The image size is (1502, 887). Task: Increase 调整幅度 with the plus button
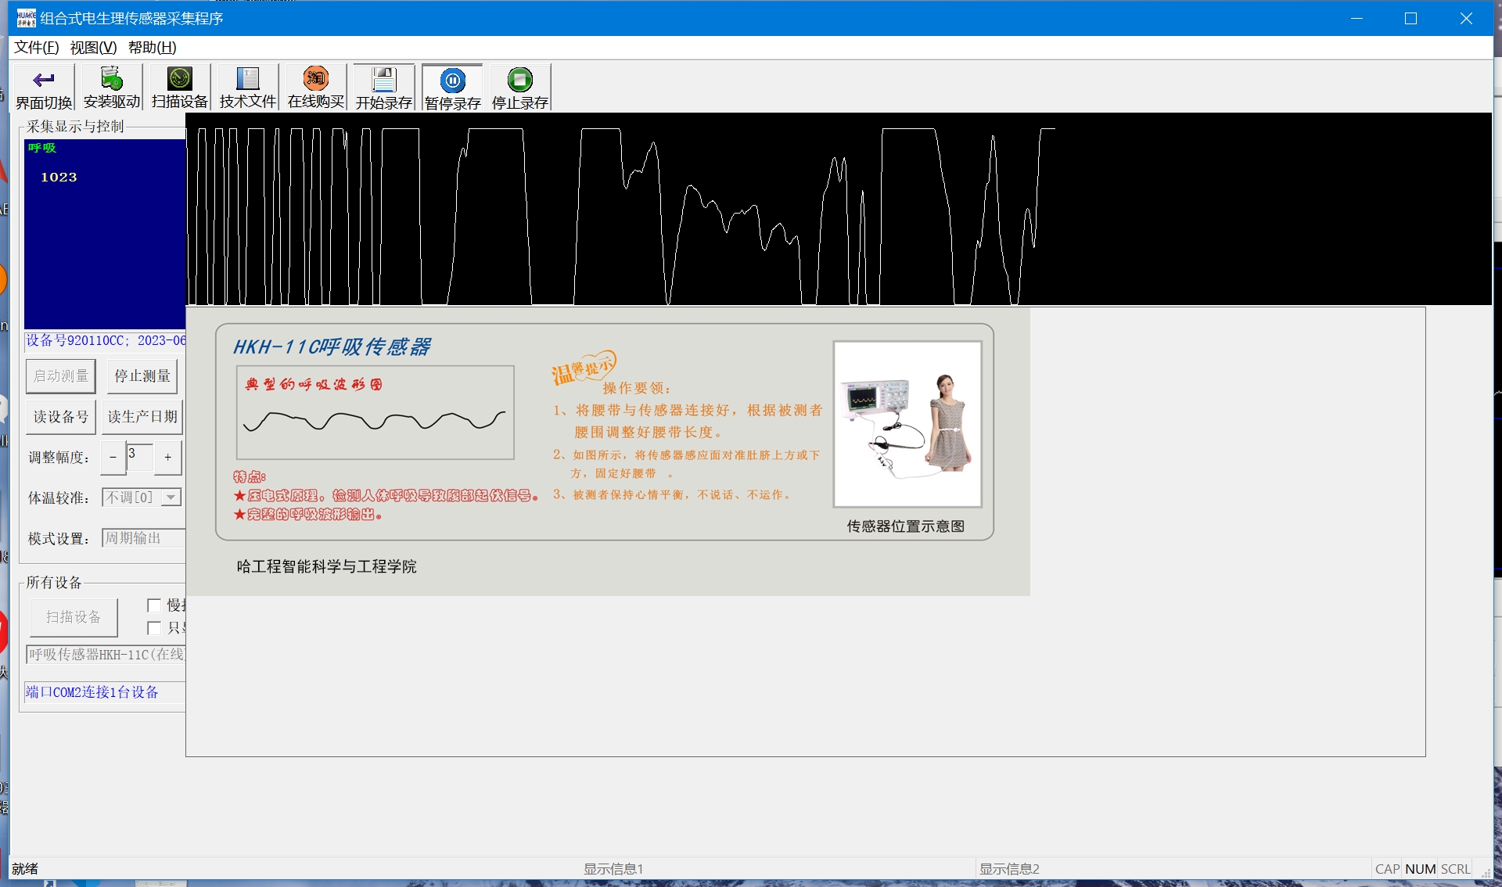[x=167, y=458]
